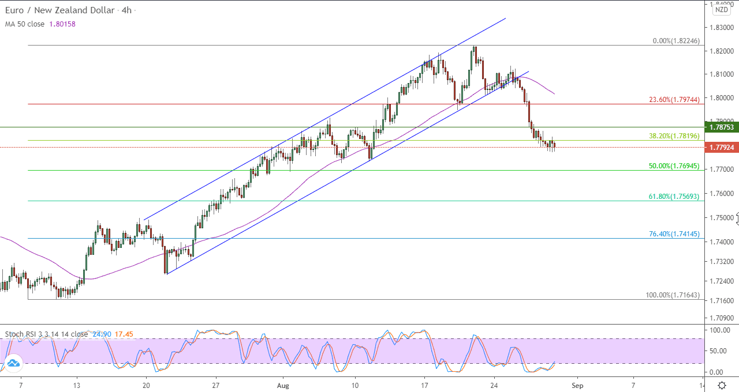This screenshot has height=392, width=739.
Task: Select the 50.00%(1.76945) Fibonacci label
Action: (x=674, y=166)
